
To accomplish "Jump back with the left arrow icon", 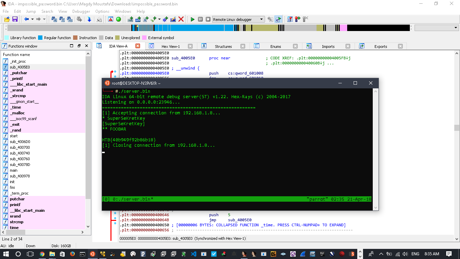I will tap(26, 19).
